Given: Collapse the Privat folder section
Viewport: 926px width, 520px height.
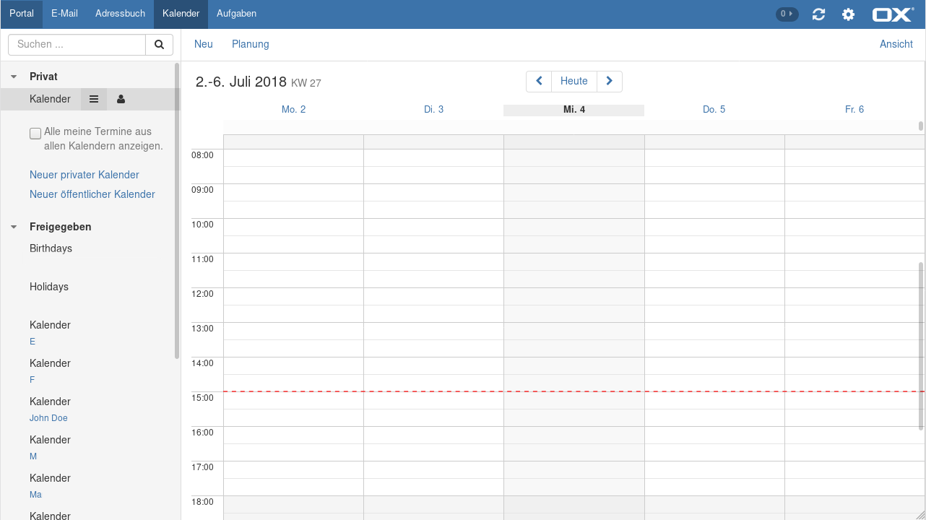Looking at the screenshot, I should (x=14, y=77).
